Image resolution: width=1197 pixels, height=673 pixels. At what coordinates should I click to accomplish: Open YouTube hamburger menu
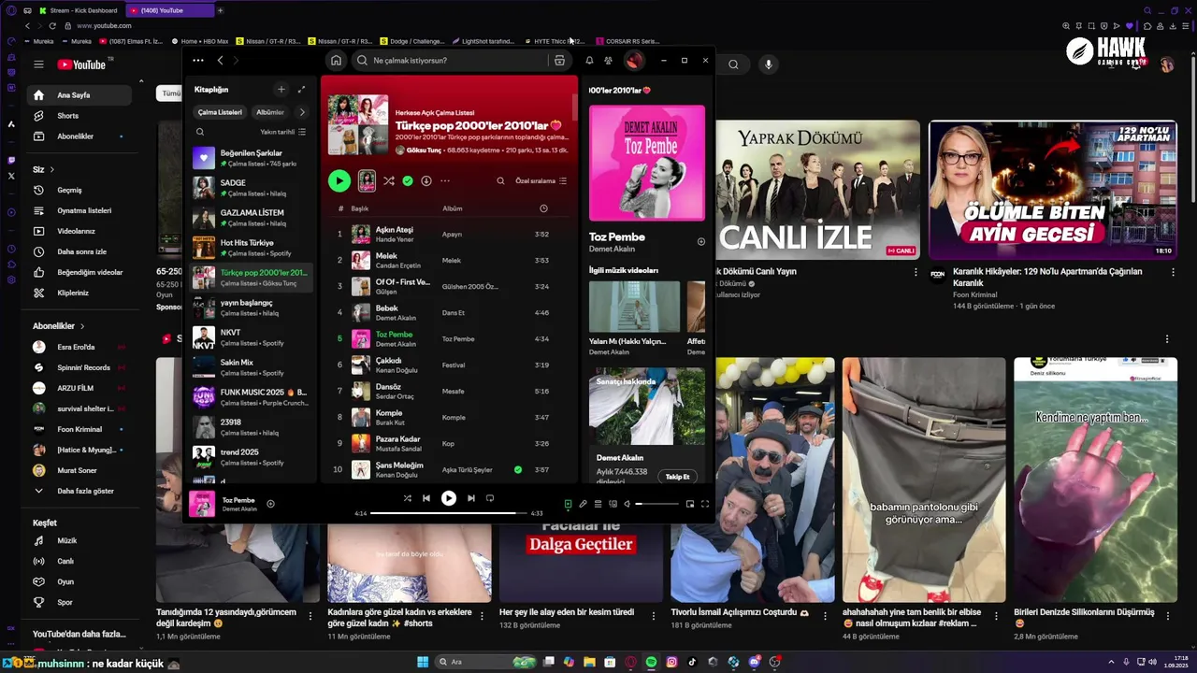pyautogui.click(x=38, y=64)
